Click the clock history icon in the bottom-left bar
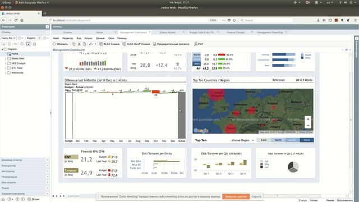The width and height of the screenshot is (359, 202). tap(9, 199)
